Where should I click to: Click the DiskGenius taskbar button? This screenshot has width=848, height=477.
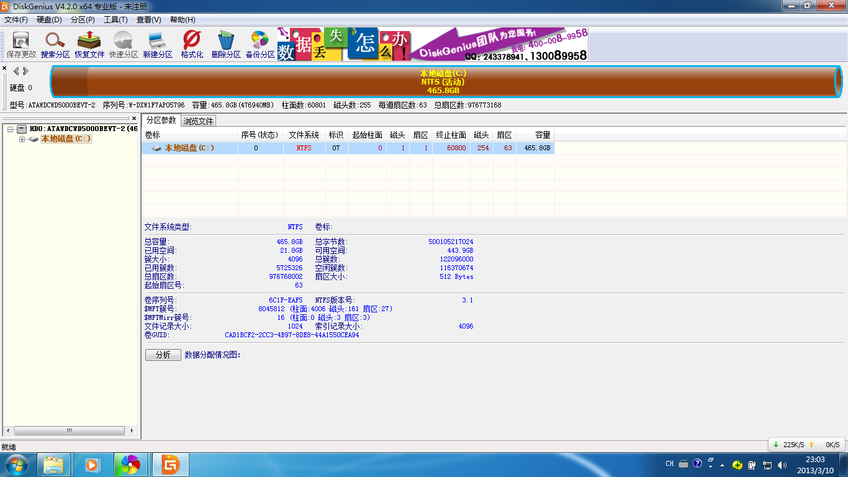click(171, 464)
